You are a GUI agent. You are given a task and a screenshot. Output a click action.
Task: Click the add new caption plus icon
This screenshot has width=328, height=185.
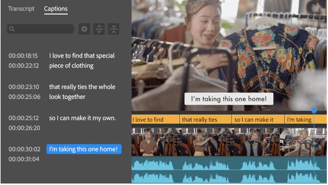84,29
